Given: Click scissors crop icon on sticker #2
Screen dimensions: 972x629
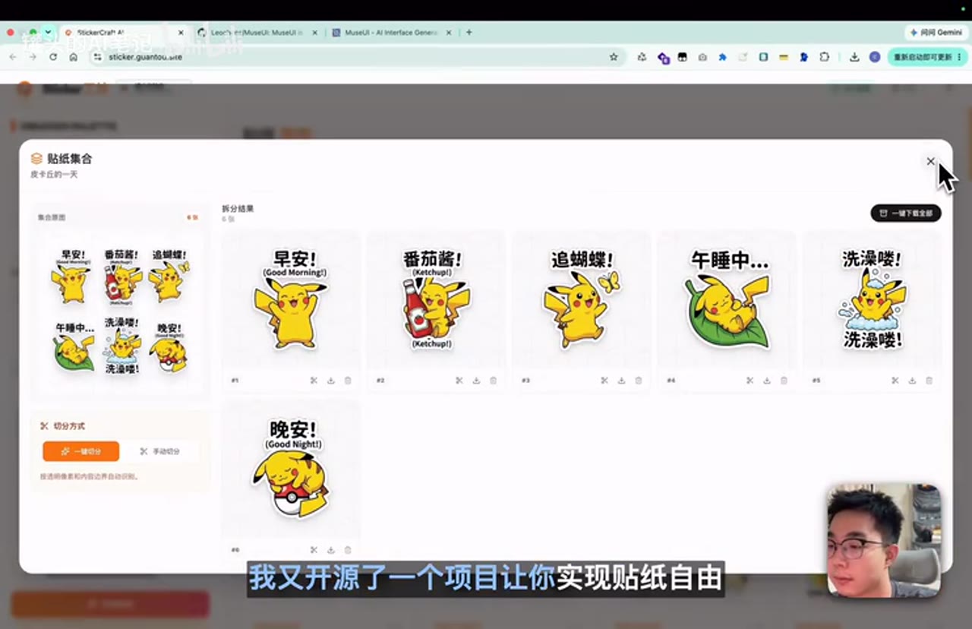Looking at the screenshot, I should click(x=459, y=381).
